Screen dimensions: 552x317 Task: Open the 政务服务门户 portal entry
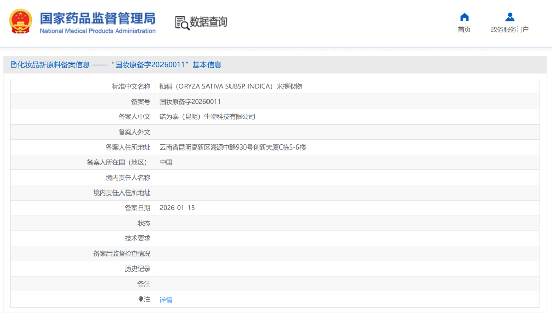click(510, 29)
